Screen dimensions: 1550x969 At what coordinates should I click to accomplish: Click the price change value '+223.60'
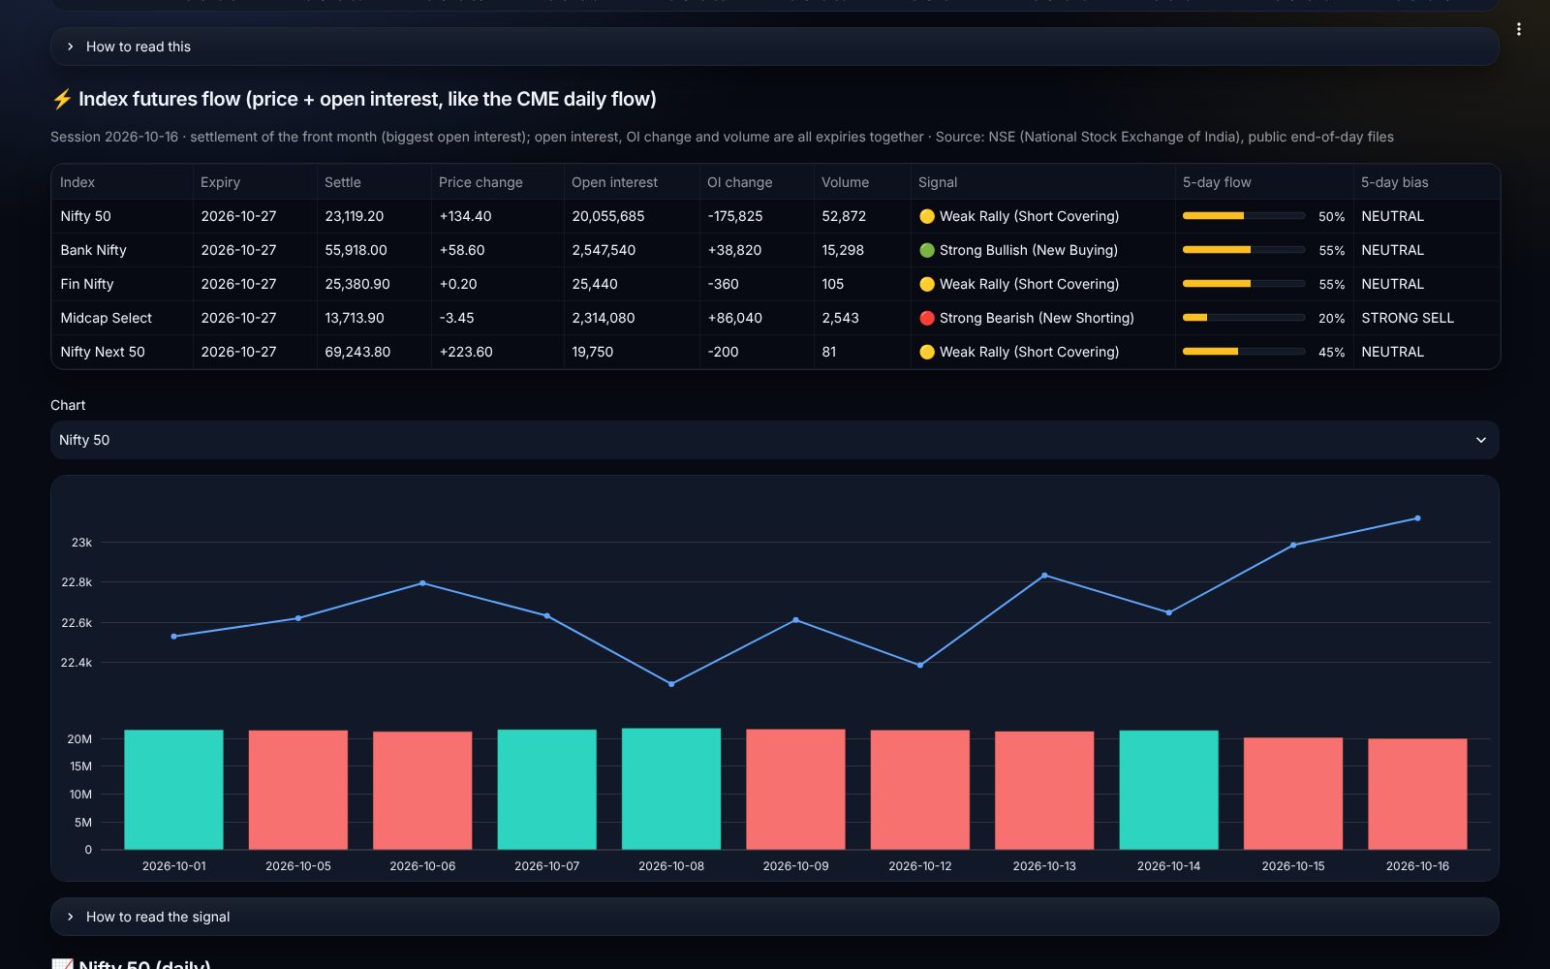click(465, 352)
